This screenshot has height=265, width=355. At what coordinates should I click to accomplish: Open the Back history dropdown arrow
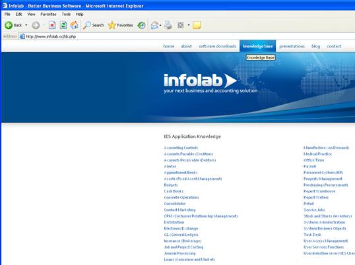[26, 25]
